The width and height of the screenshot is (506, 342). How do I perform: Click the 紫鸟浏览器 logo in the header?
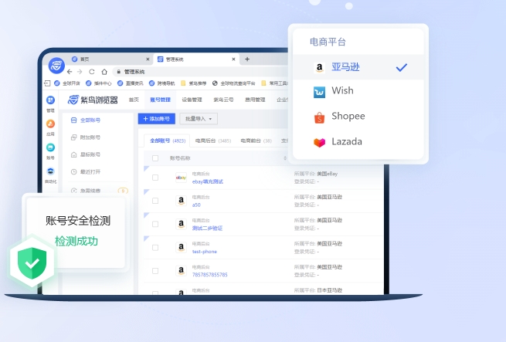[x=93, y=100]
